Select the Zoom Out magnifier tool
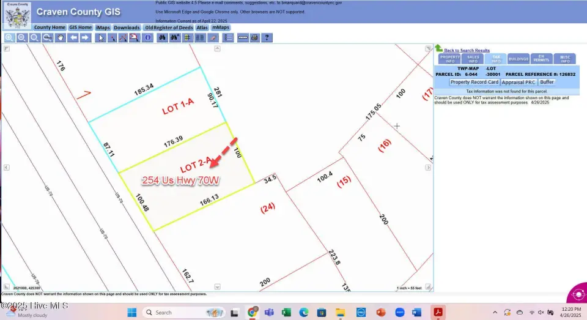 22,38
